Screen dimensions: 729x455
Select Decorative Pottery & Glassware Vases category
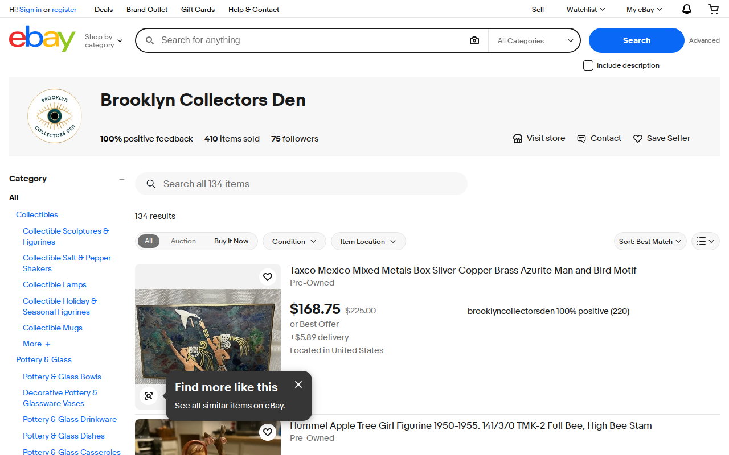(60, 398)
